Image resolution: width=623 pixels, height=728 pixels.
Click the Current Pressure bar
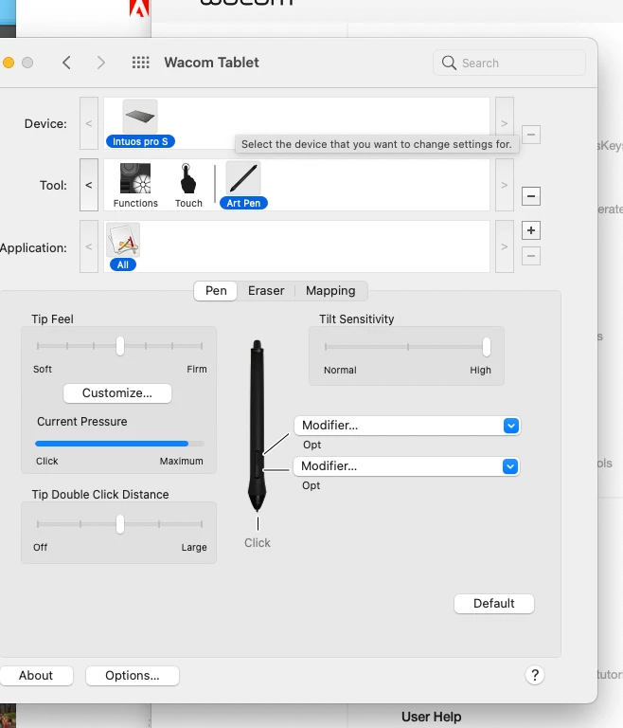tap(119, 444)
